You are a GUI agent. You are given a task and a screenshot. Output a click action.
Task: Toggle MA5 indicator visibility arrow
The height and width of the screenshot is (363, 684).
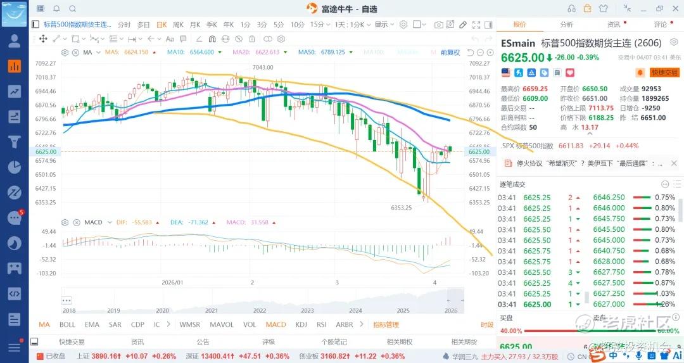(155, 53)
